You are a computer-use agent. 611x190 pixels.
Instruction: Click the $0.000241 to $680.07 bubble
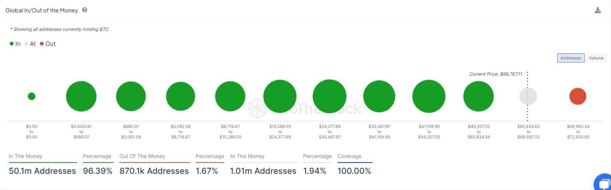pyautogui.click(x=81, y=96)
